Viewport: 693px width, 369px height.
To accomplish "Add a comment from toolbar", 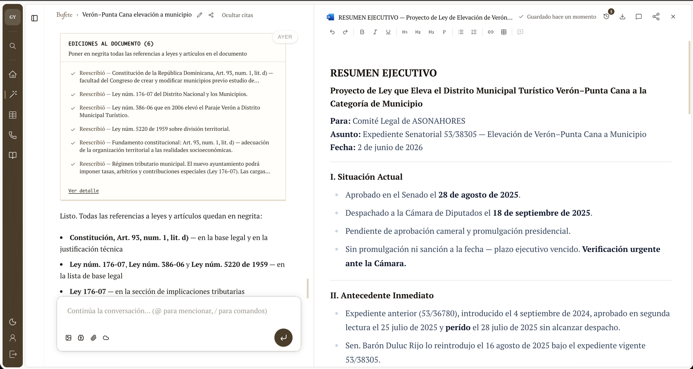I will [x=520, y=32].
